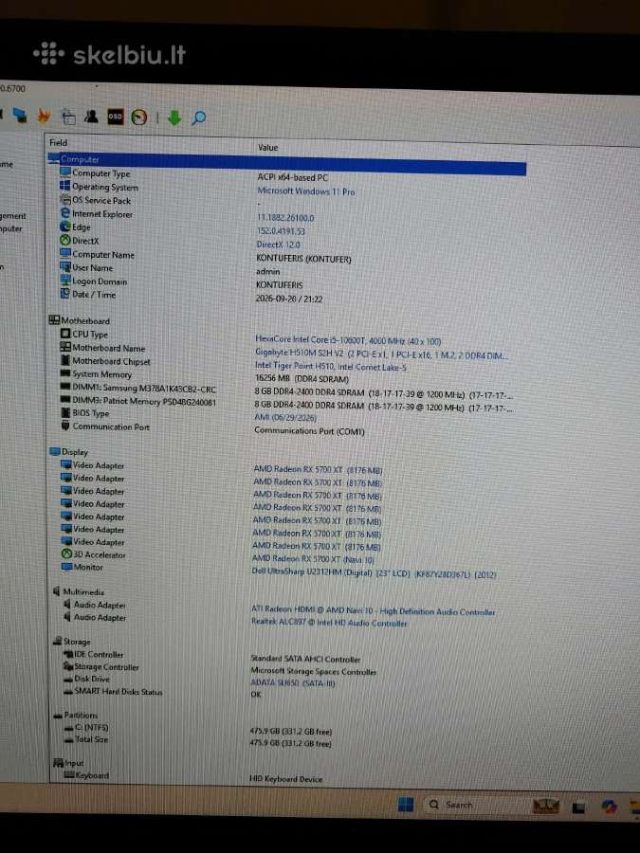This screenshot has width=640, height=853.
Task: Open the Gigabyte H510M S2H V2 link
Action: [x=381, y=354]
